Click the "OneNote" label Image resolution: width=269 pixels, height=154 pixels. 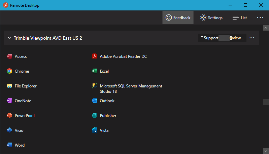[x=23, y=101]
